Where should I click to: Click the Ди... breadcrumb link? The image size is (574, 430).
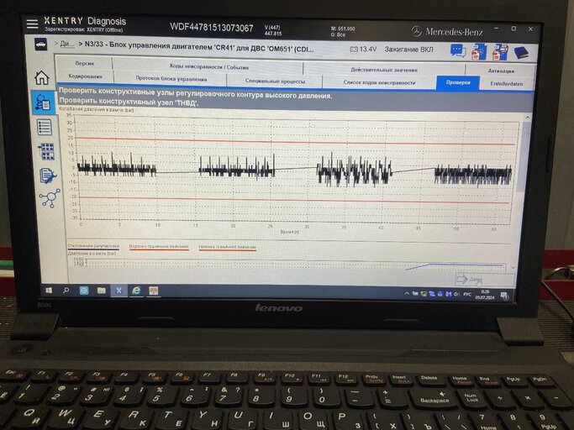point(67,44)
